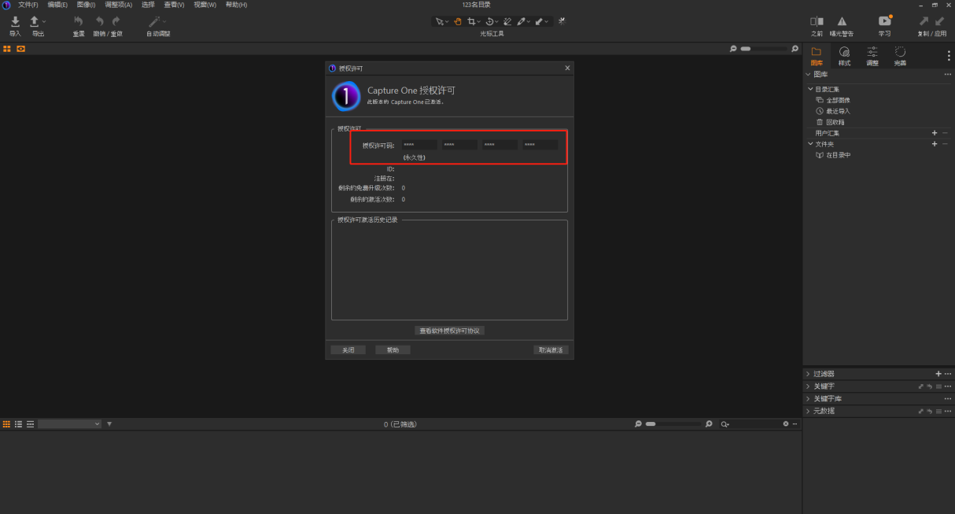Click the view software license agreement button
This screenshot has width=955, height=514.
(449, 331)
